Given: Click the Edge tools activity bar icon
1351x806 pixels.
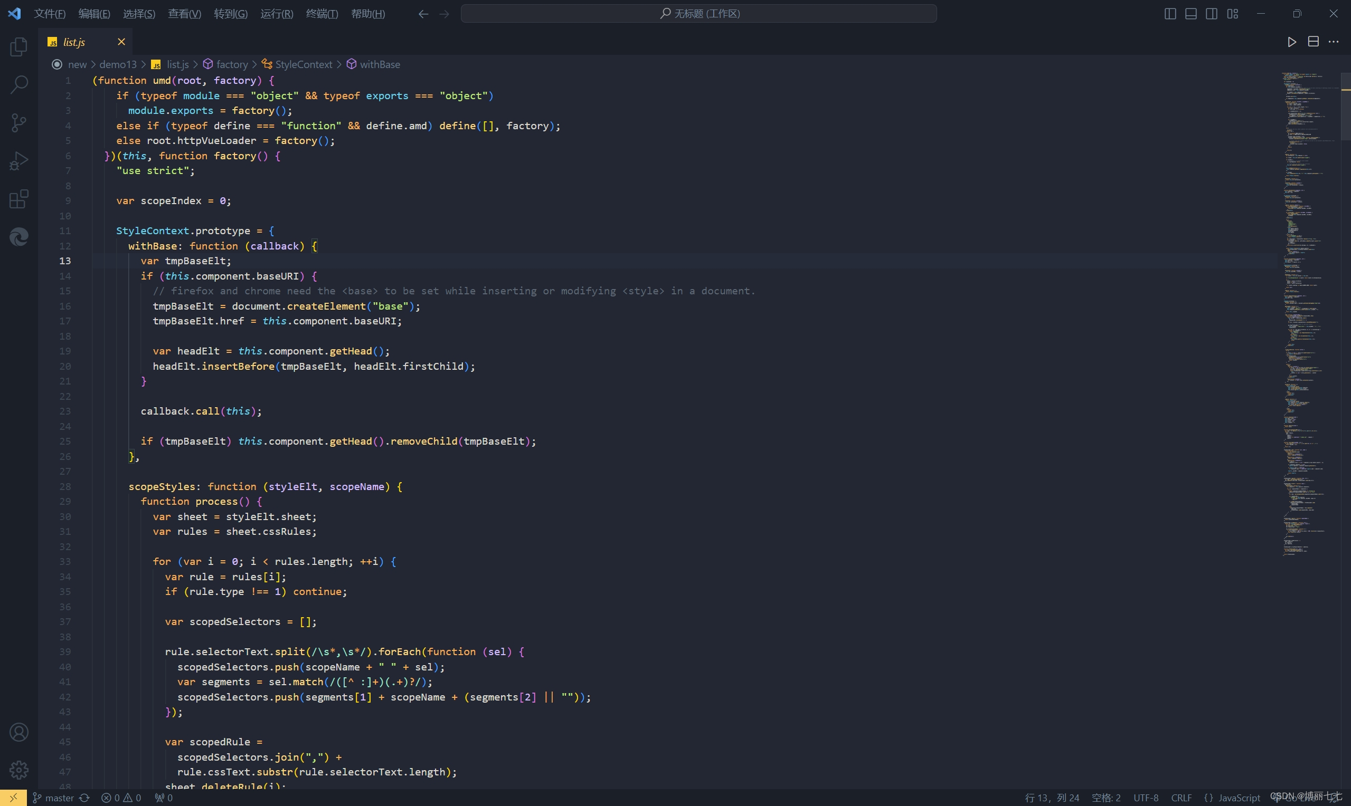Looking at the screenshot, I should point(19,237).
